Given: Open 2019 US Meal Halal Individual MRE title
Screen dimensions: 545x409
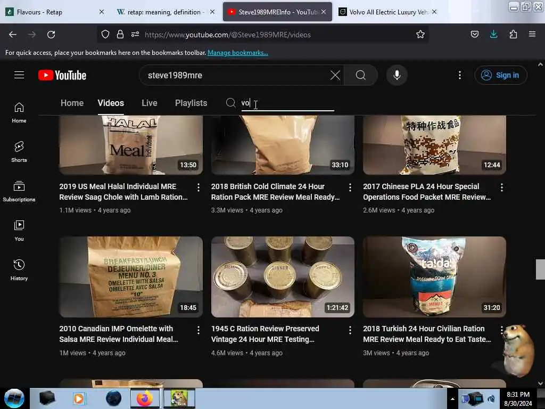Looking at the screenshot, I should 123,192.
